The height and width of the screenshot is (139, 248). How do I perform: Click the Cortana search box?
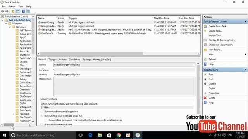[43, 135]
